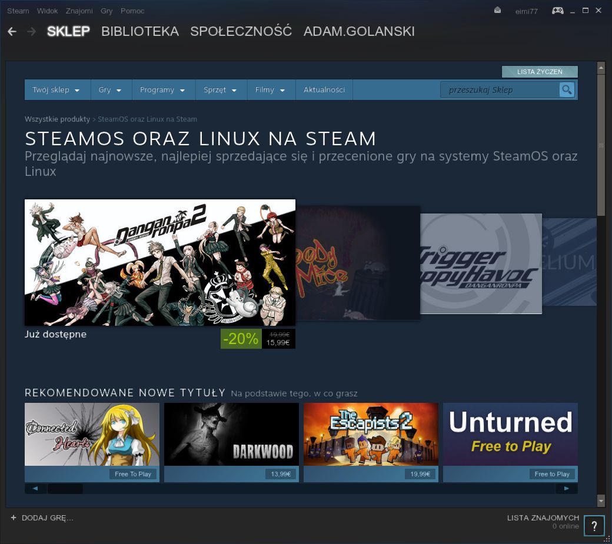This screenshot has height=544, width=612.
Task: Open the Znajomi menu
Action: pyautogui.click(x=79, y=11)
